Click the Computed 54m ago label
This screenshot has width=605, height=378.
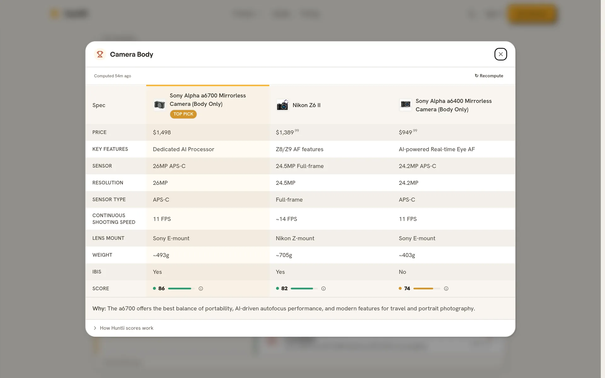112,76
